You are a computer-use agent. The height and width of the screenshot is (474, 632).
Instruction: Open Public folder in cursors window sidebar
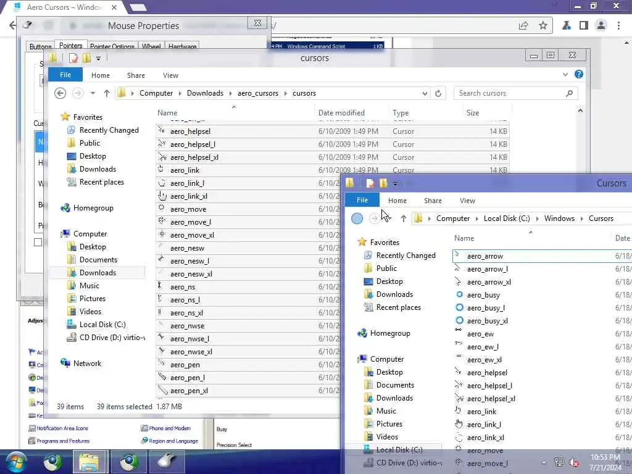(x=89, y=143)
